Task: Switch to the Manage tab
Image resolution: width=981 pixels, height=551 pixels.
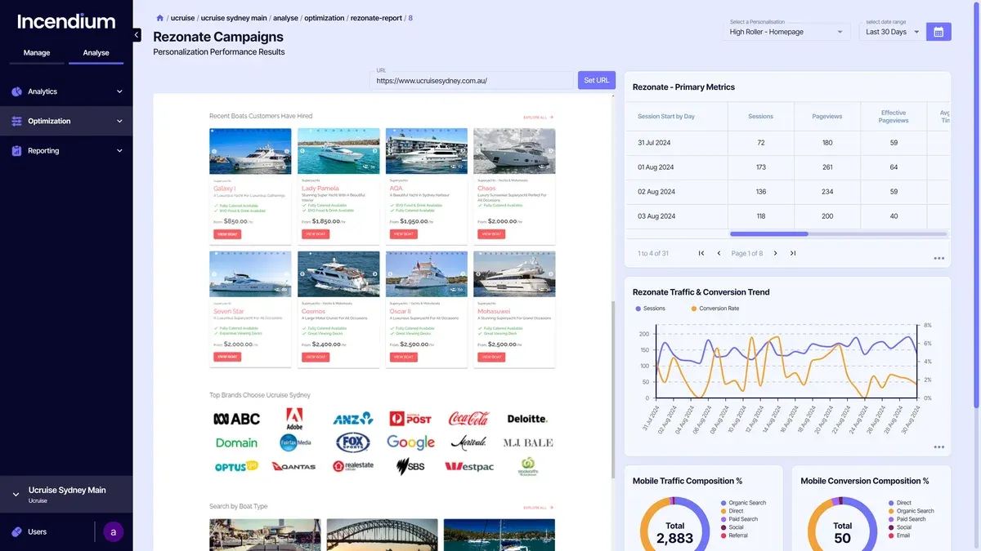Action: [x=37, y=52]
